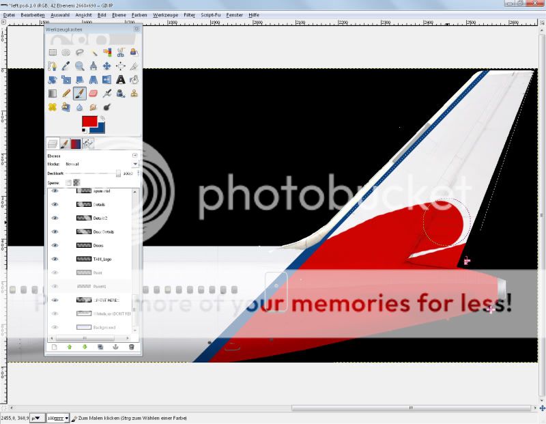Pick the Zoom magnifier tool
Image resolution: width=546 pixels, height=424 pixels.
pyautogui.click(x=80, y=66)
